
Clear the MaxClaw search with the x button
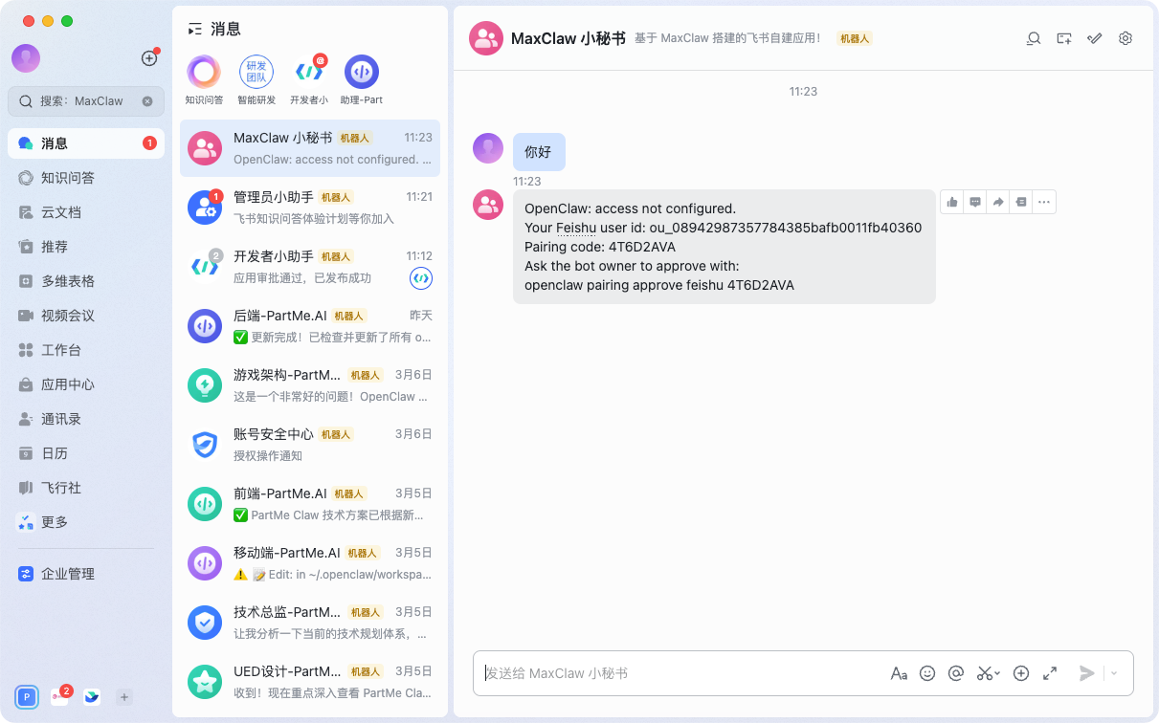coord(147,101)
